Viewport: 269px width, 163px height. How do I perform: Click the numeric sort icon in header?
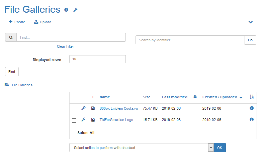252,97
